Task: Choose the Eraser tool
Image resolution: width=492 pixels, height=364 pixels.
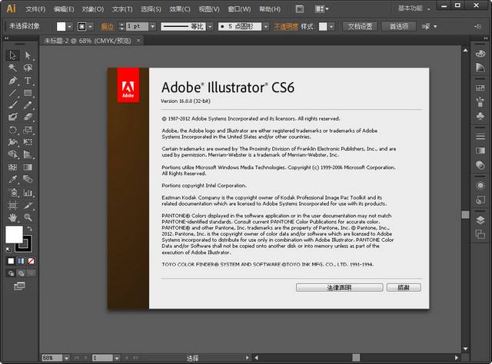Action: pos(28,117)
